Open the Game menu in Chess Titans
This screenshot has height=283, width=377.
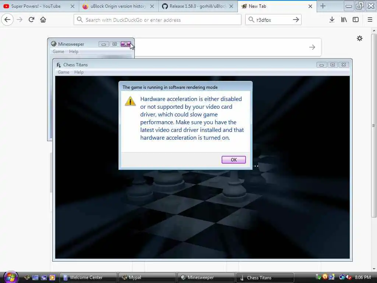tap(63, 72)
